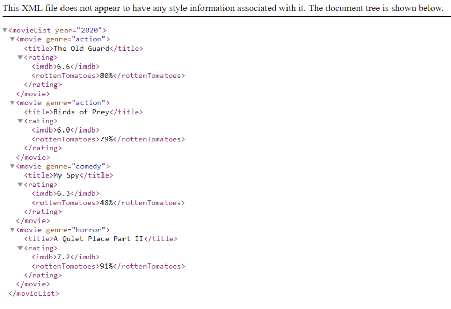The height and width of the screenshot is (309, 451).
Task: Click the imdb value 7.2
Action: pyautogui.click(x=64, y=257)
